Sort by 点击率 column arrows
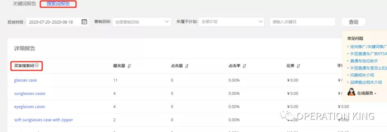 [x=244, y=66]
